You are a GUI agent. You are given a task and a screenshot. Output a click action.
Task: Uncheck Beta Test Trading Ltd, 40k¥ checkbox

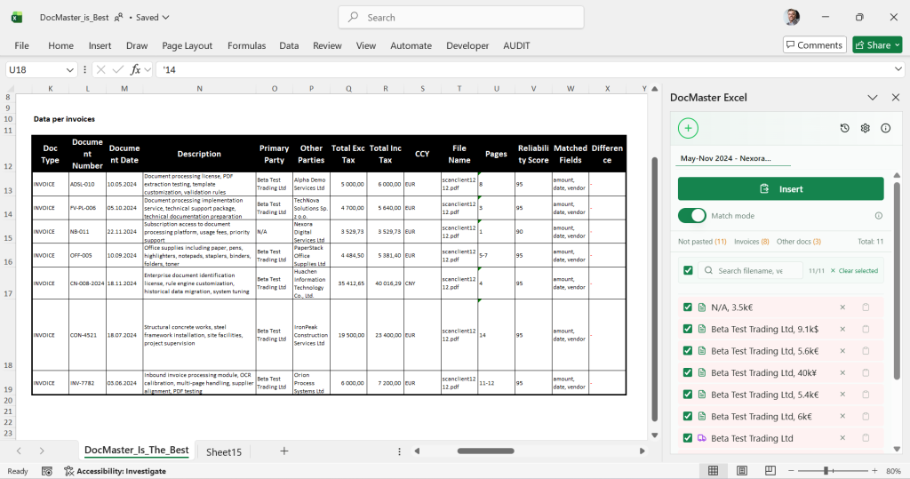coord(688,372)
